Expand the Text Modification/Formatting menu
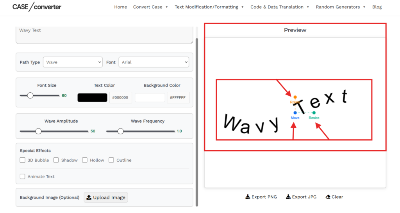 click(x=209, y=7)
